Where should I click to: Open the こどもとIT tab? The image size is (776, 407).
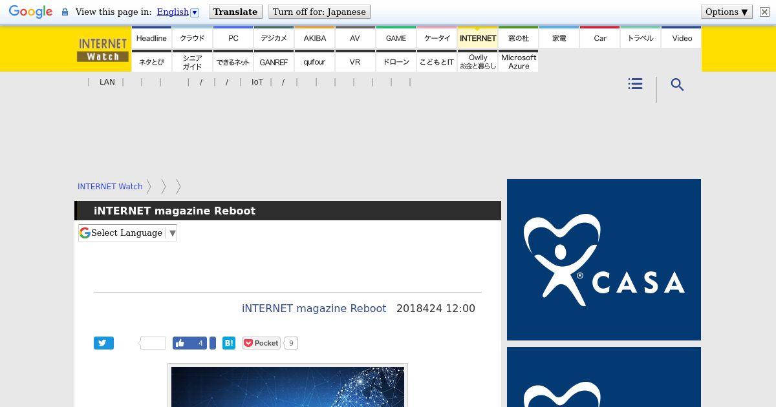[x=436, y=61]
